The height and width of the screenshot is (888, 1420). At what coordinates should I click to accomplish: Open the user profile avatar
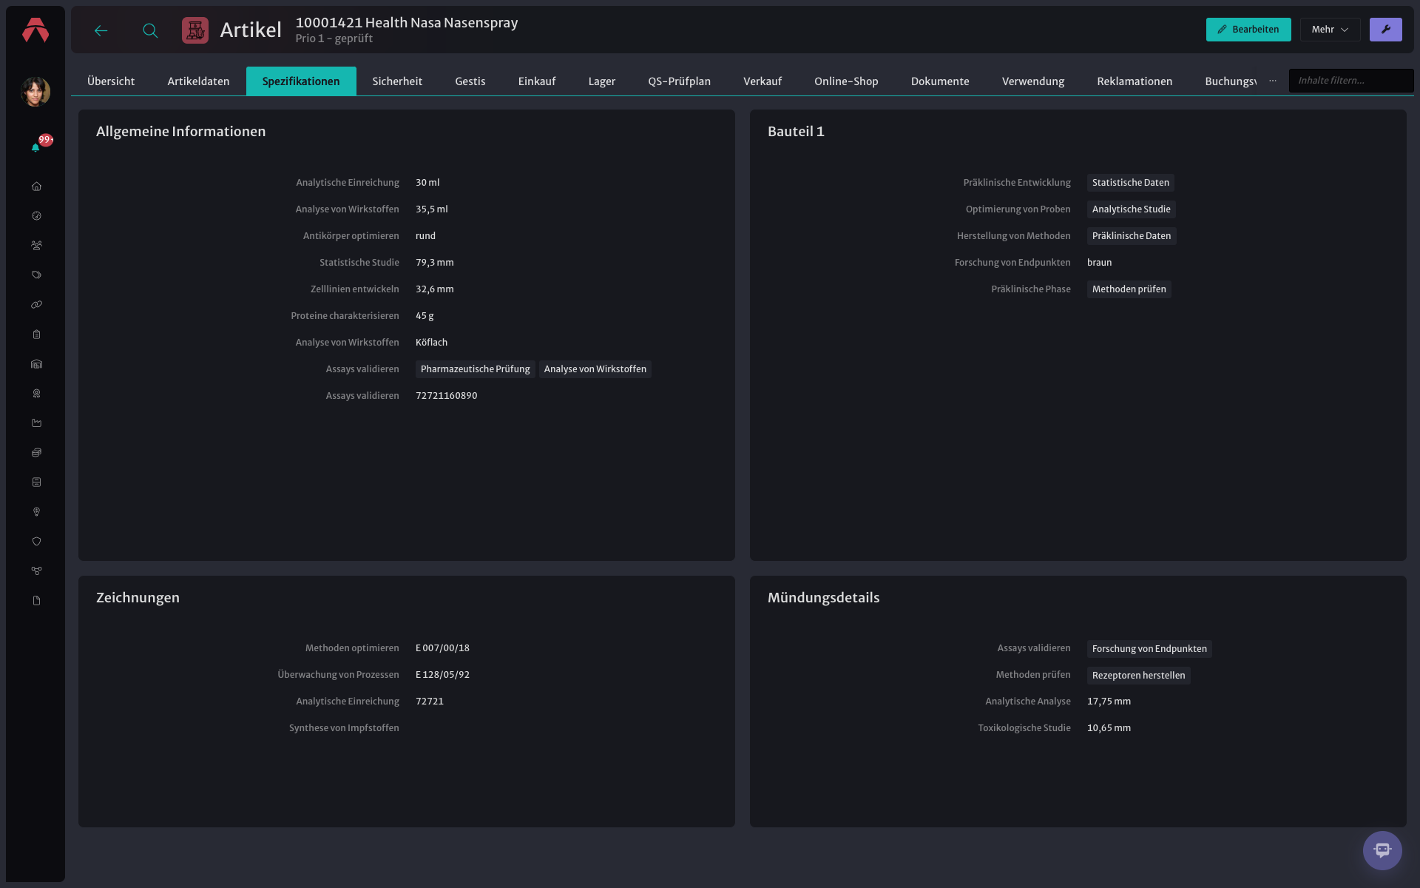[35, 92]
